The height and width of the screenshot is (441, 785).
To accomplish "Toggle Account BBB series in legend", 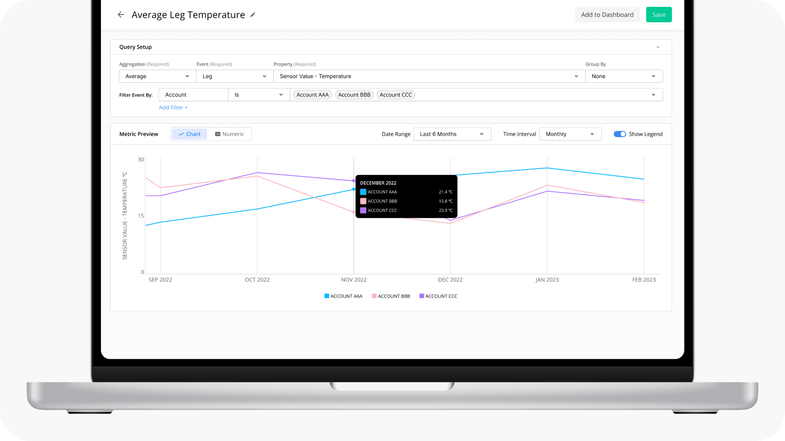I will (391, 296).
